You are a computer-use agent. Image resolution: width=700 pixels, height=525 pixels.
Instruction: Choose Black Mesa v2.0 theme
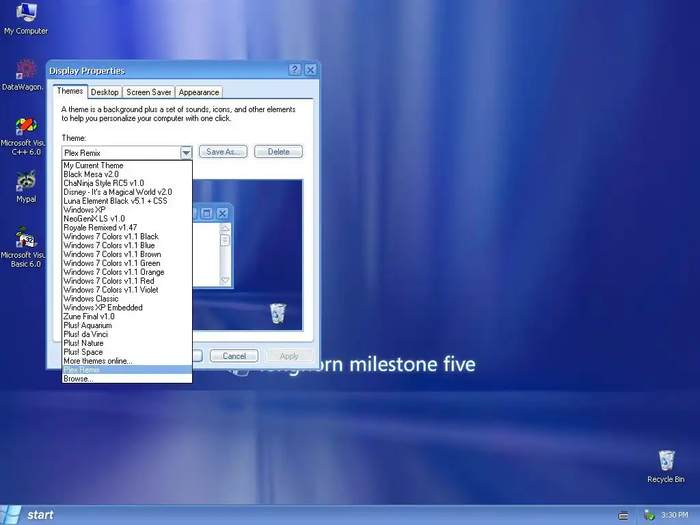[x=127, y=174]
